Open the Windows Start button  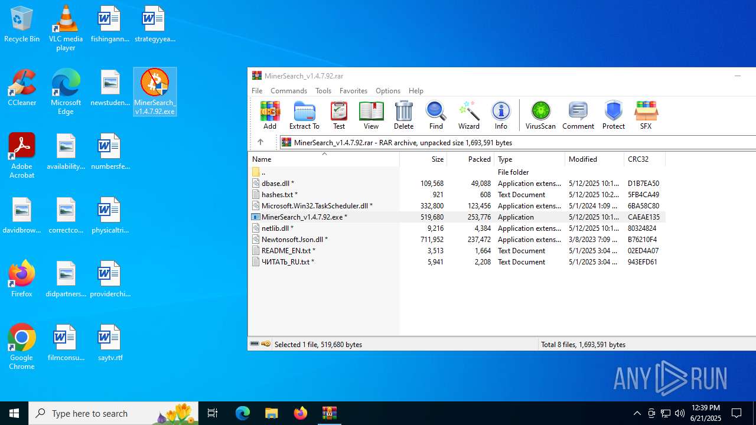pyautogui.click(x=14, y=413)
